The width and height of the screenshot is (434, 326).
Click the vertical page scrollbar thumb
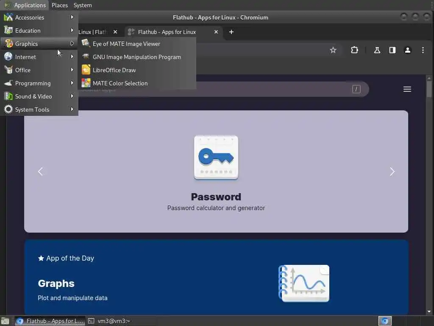[x=429, y=89]
